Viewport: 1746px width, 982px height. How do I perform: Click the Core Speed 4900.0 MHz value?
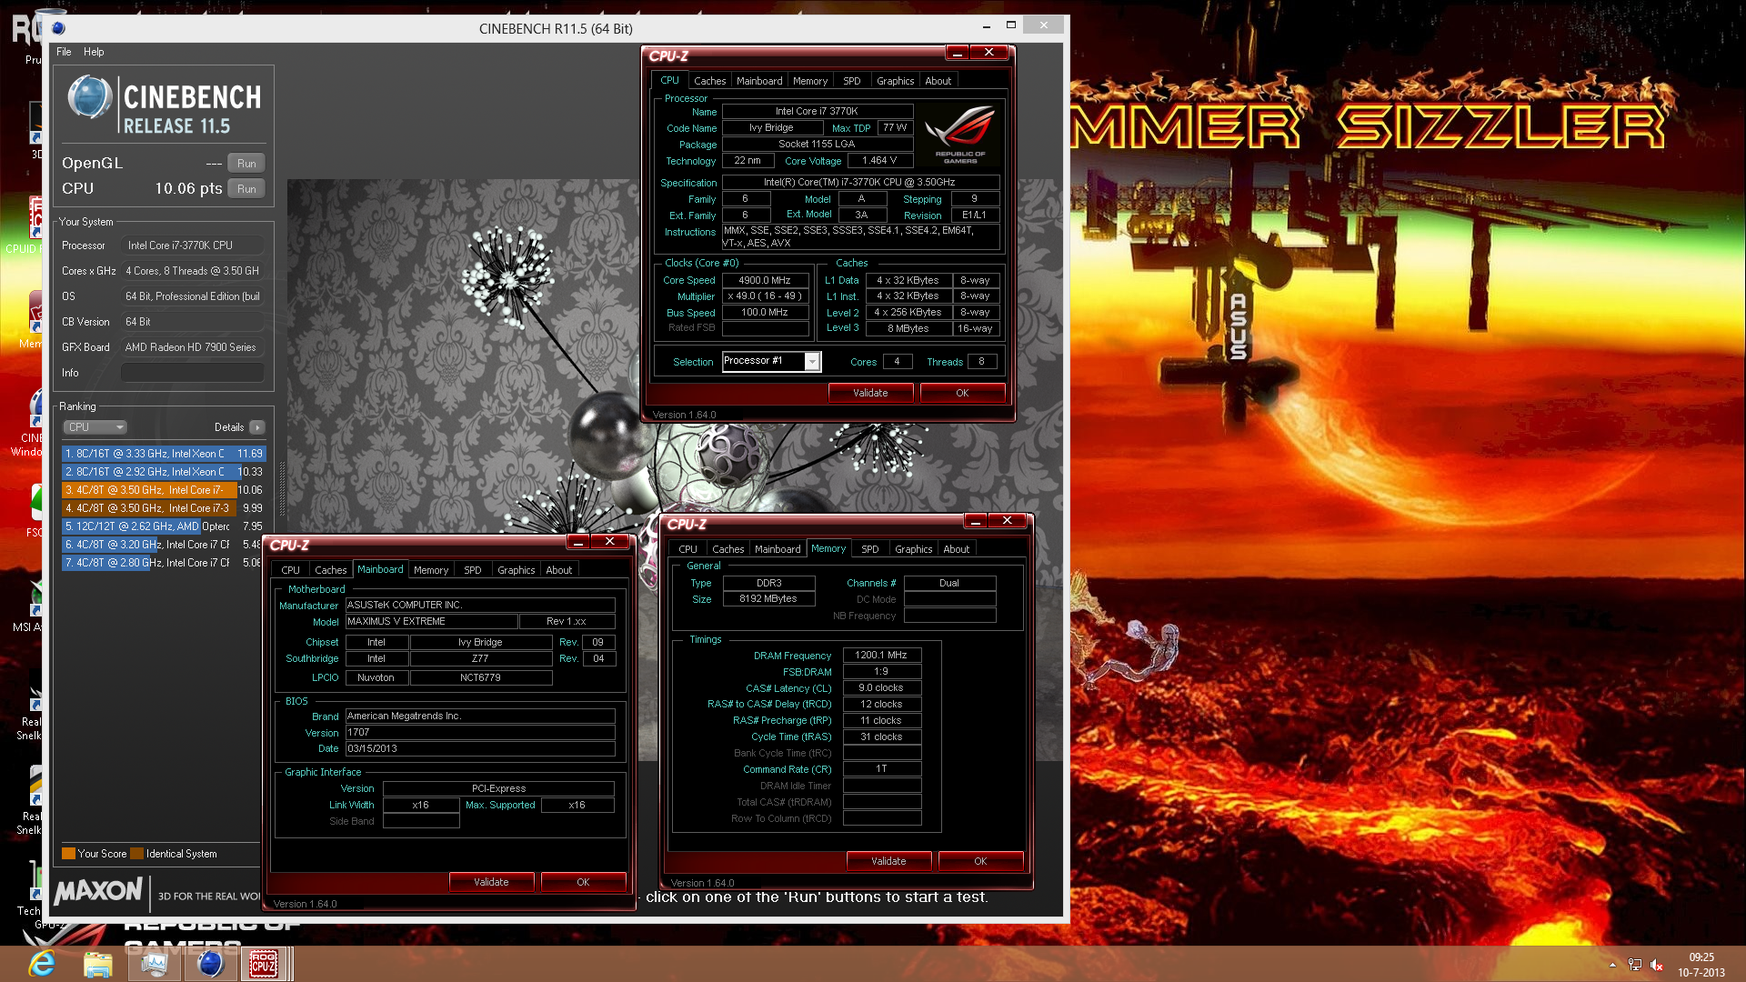(765, 280)
